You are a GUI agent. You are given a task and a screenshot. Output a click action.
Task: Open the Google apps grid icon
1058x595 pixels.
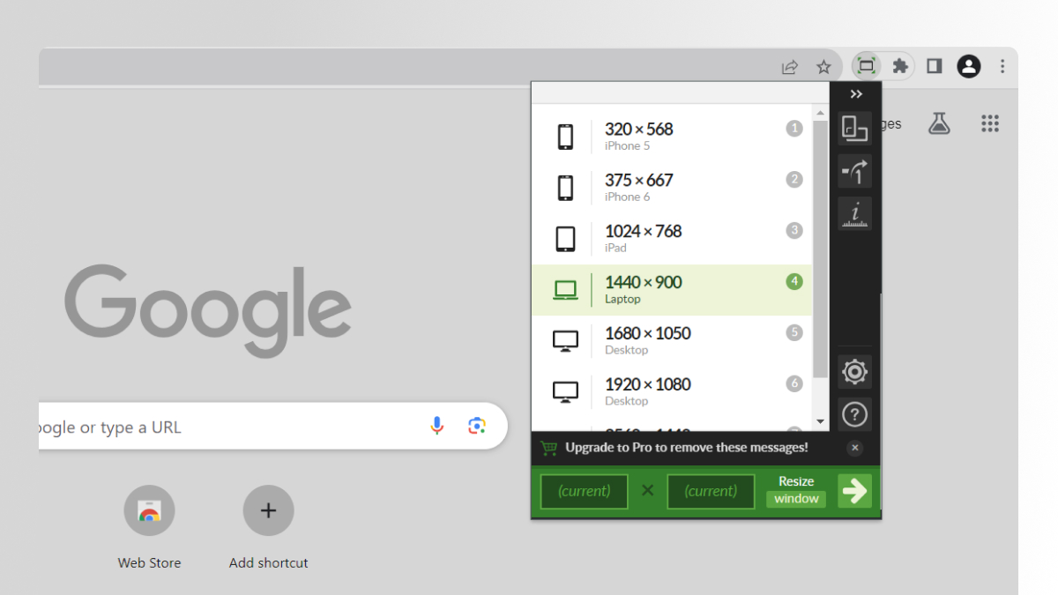pos(990,123)
